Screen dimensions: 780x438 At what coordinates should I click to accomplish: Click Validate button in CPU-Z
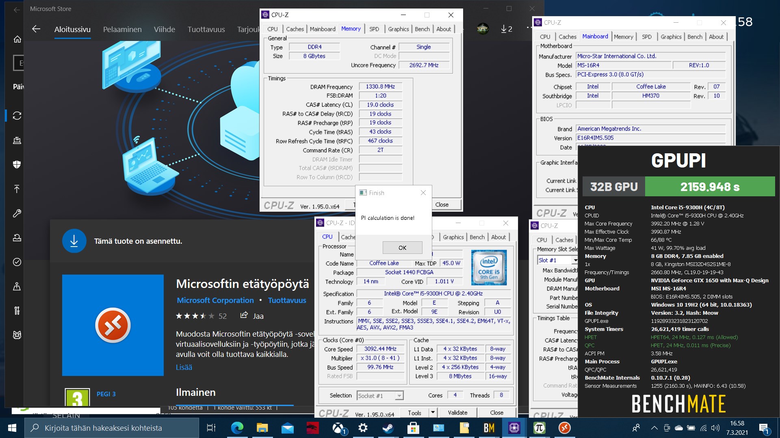click(x=457, y=412)
